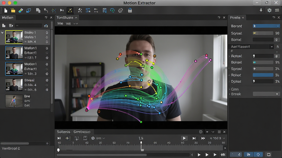Image resolution: width=282 pixels, height=158 pixels.
Task: Click the fast-forward double-arrow button
Action: click(203, 138)
